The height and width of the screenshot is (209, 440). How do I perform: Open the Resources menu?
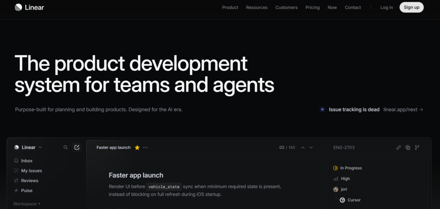[257, 8]
